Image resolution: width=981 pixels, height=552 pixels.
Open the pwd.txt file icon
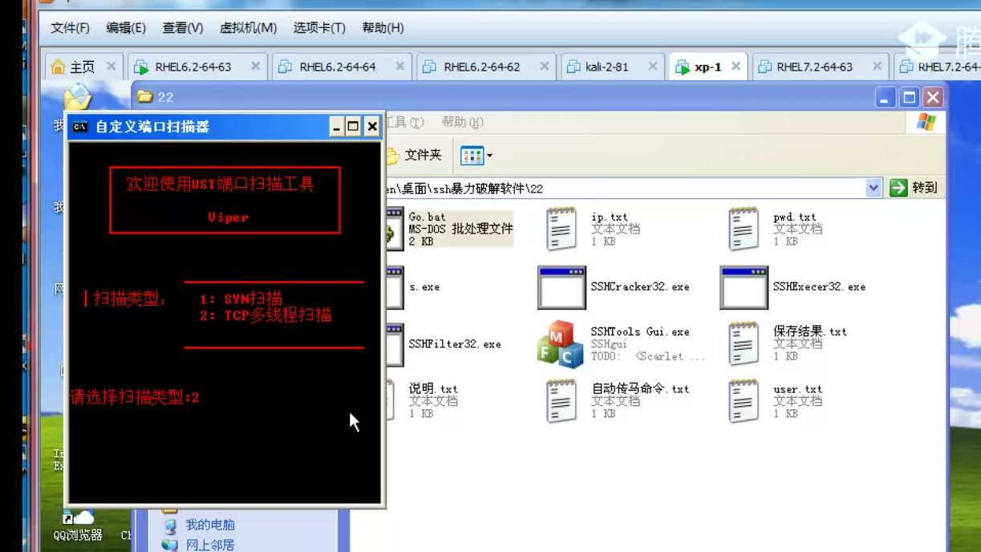pyautogui.click(x=743, y=229)
